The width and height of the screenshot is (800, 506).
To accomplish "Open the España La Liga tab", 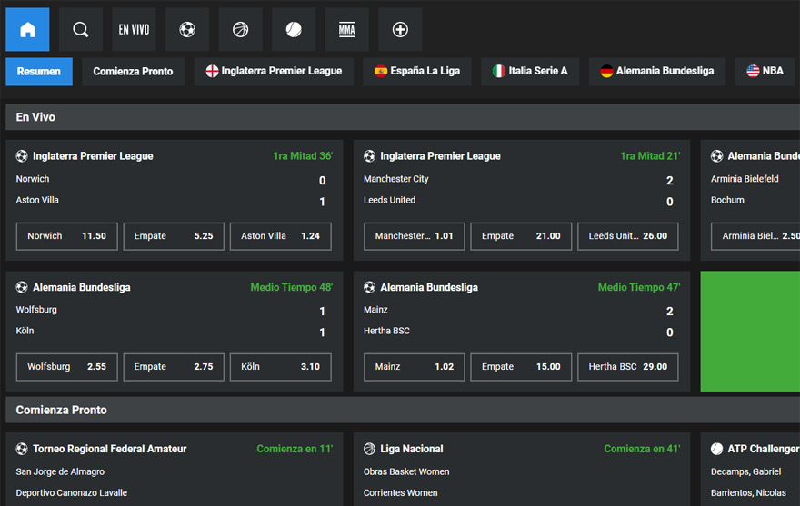I will point(417,71).
